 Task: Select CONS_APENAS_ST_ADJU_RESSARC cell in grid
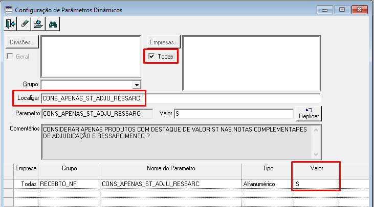(x=171, y=184)
